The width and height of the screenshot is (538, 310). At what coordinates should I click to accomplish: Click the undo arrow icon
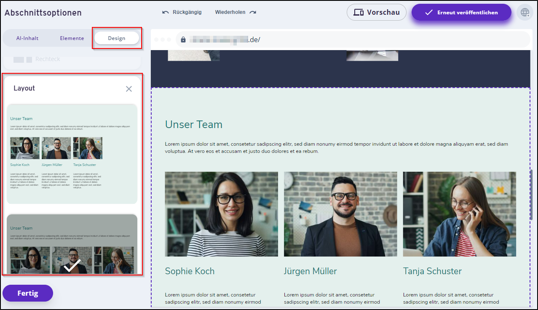[x=166, y=12]
